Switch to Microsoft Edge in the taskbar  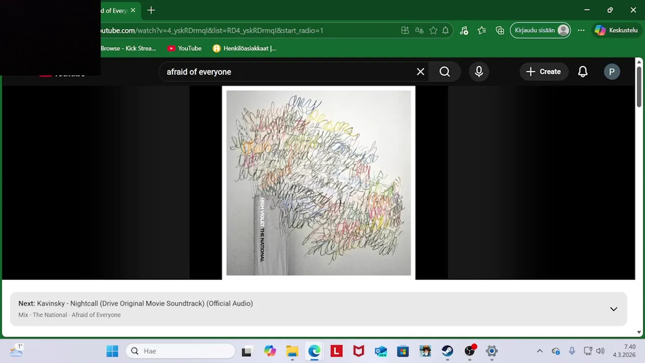pyautogui.click(x=314, y=351)
